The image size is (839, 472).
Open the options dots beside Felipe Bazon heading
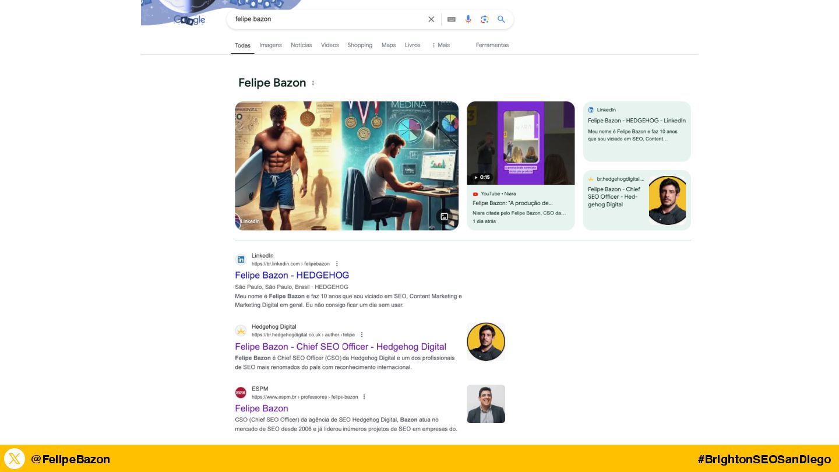pyautogui.click(x=313, y=83)
